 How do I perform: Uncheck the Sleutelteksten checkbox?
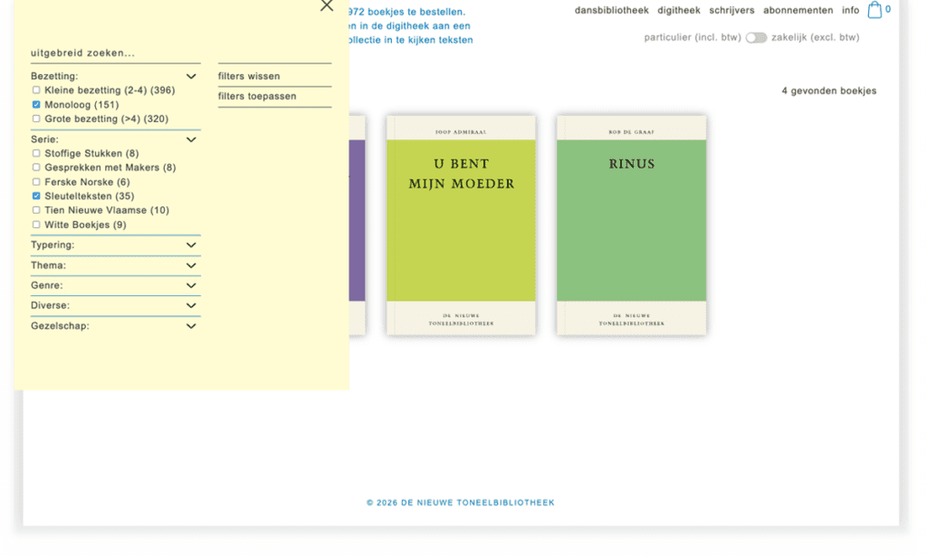[36, 196]
